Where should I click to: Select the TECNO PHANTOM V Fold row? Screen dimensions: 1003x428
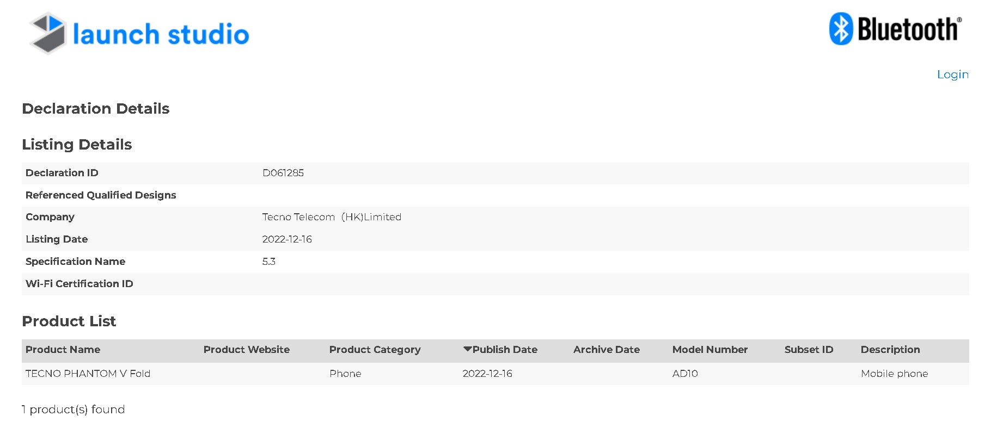tap(88, 374)
